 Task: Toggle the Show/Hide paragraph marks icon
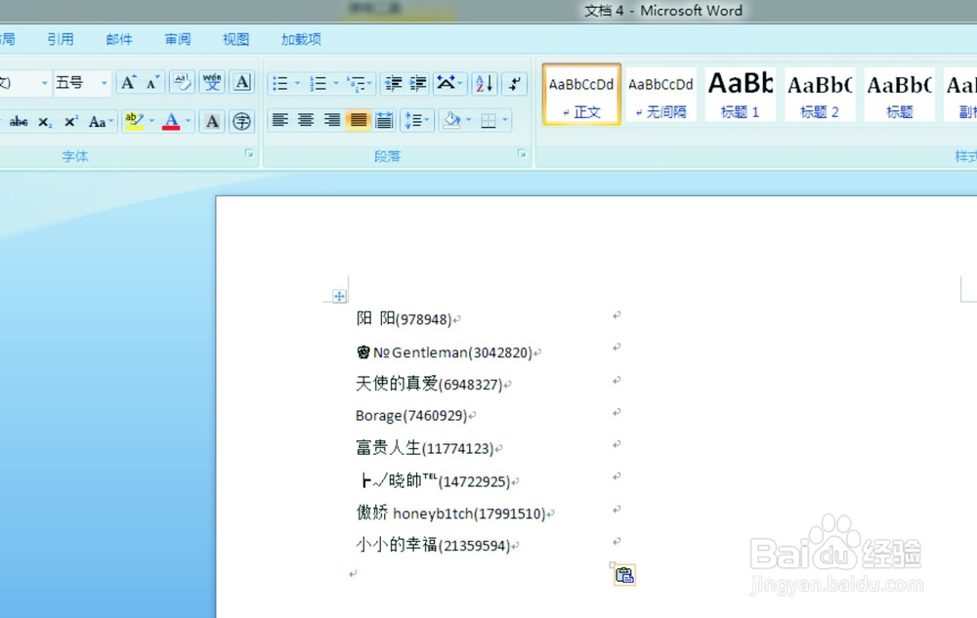click(x=515, y=82)
